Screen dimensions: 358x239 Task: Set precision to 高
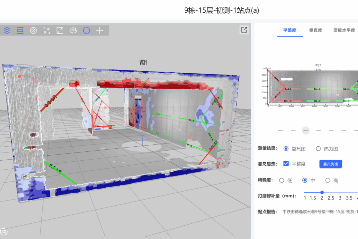point(328,181)
